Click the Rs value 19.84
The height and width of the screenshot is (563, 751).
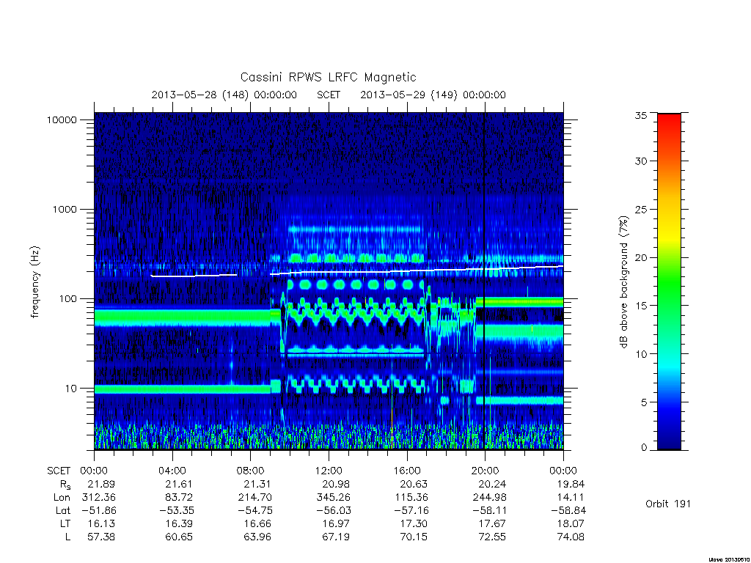tap(571, 484)
